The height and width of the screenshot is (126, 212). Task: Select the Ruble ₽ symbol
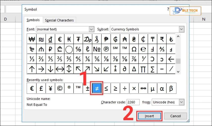coord(50,49)
